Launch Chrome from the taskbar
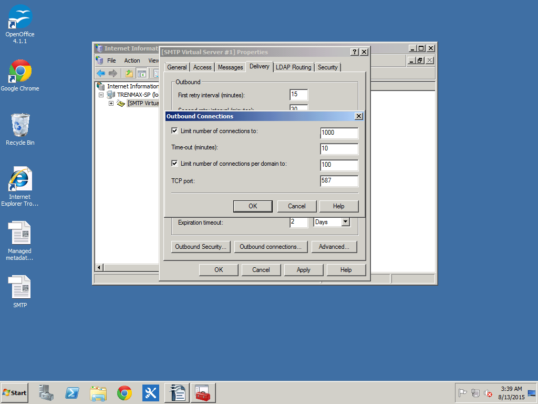Screen dimensions: 538x404 click(124, 392)
